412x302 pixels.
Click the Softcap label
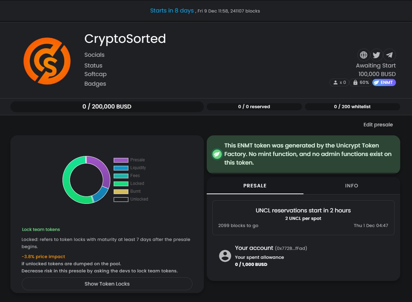coord(95,74)
